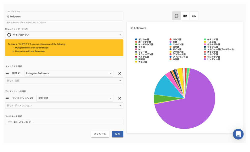This screenshot has height=152, width=250.
Task: Expand the Instagram Followers metric dropdown
Action: [x=68, y=73]
